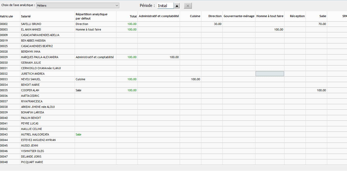
Task: Select employee SAVELLI BRUNO
Action: point(31,24)
